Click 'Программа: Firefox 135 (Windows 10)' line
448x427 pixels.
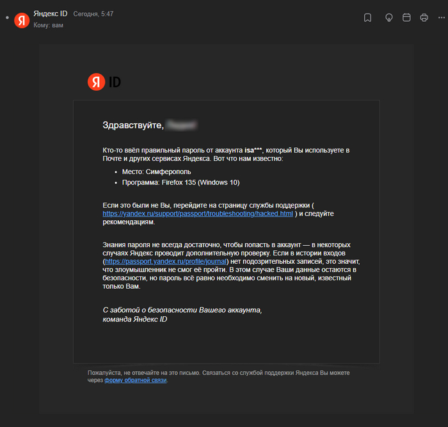[x=181, y=182]
